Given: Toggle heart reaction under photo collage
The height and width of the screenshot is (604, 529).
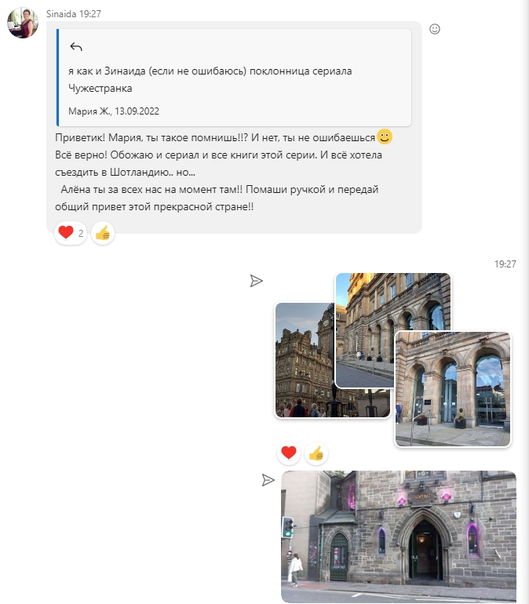Looking at the screenshot, I should point(289,453).
